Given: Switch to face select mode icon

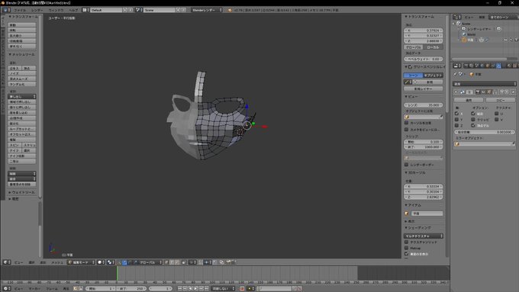Looking at the screenshot, I should point(177,262).
